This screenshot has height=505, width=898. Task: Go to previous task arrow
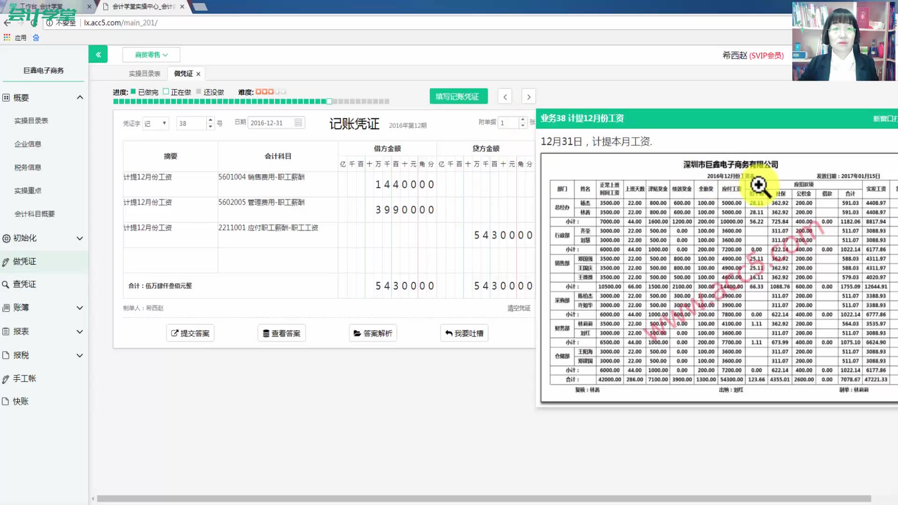click(x=505, y=97)
